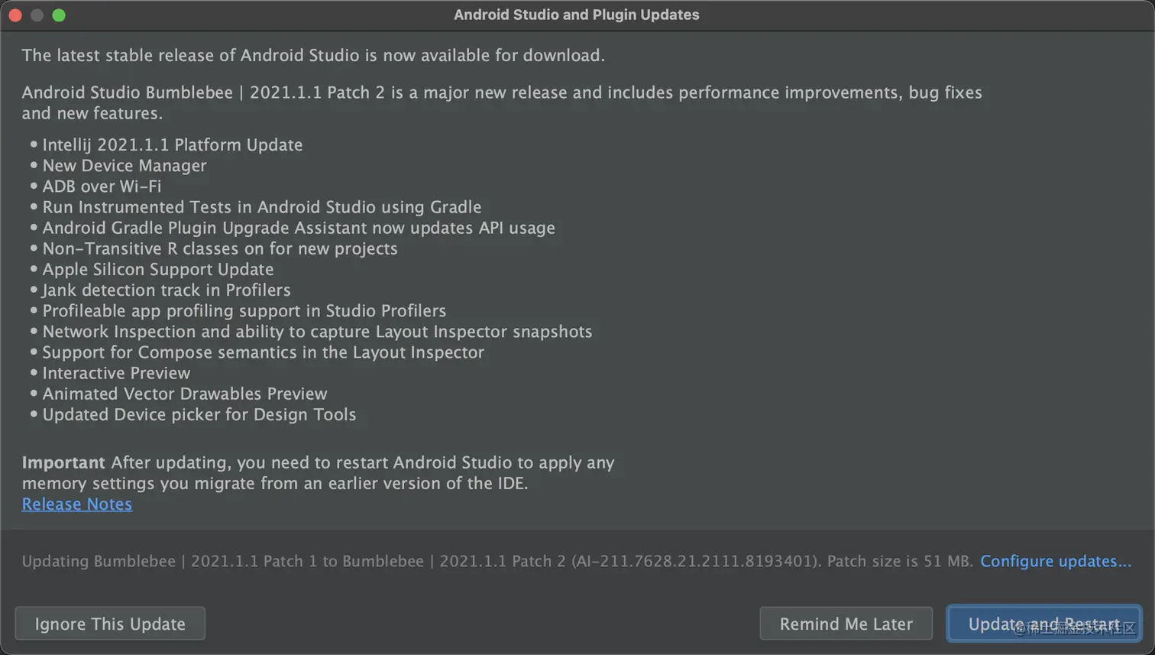This screenshot has width=1155, height=655.
Task: Click the bold Important notice text
Action: (63, 463)
